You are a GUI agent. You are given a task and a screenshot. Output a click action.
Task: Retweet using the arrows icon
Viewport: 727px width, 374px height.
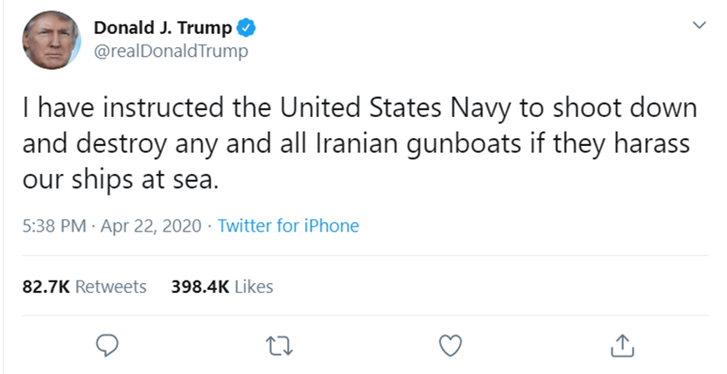[280, 346]
